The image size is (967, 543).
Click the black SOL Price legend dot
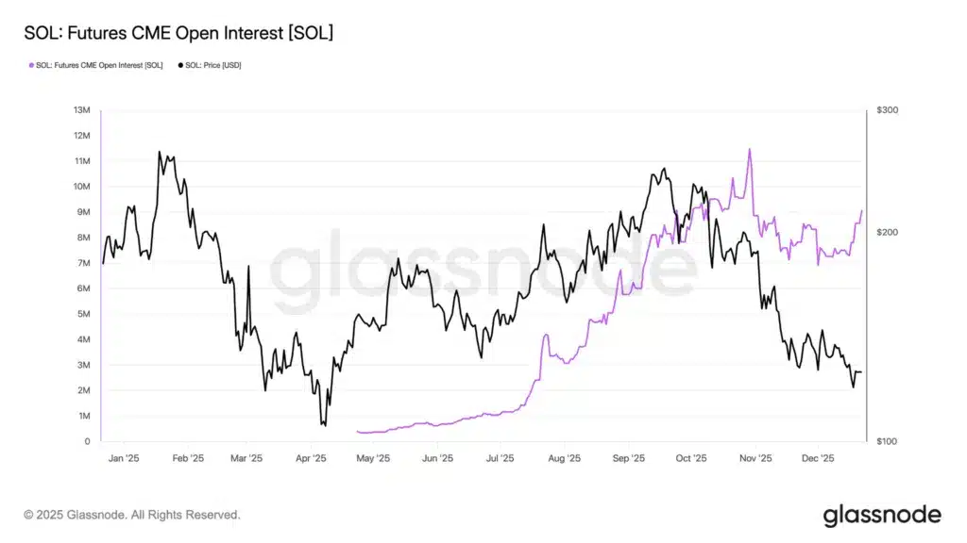(180, 65)
